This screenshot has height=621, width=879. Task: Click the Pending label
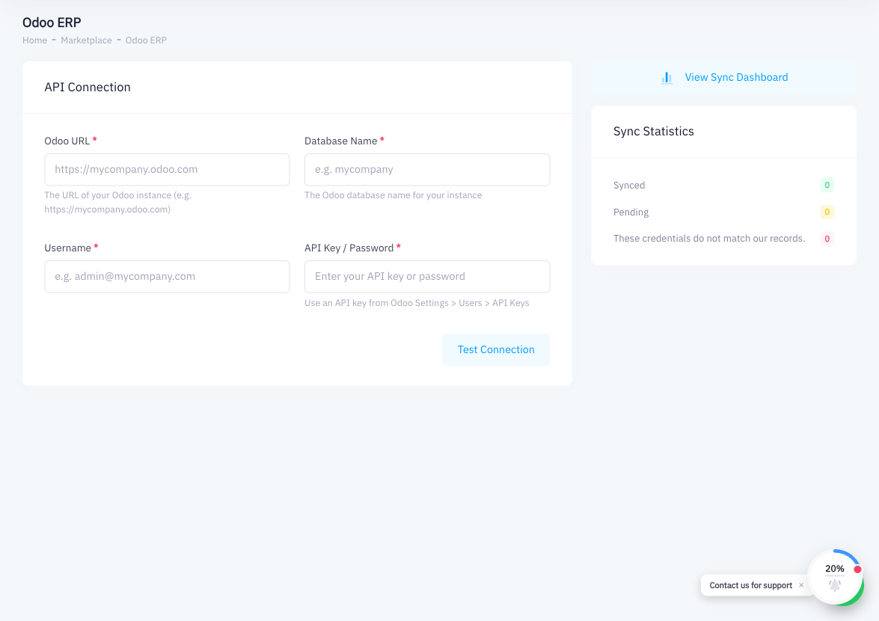[631, 212]
